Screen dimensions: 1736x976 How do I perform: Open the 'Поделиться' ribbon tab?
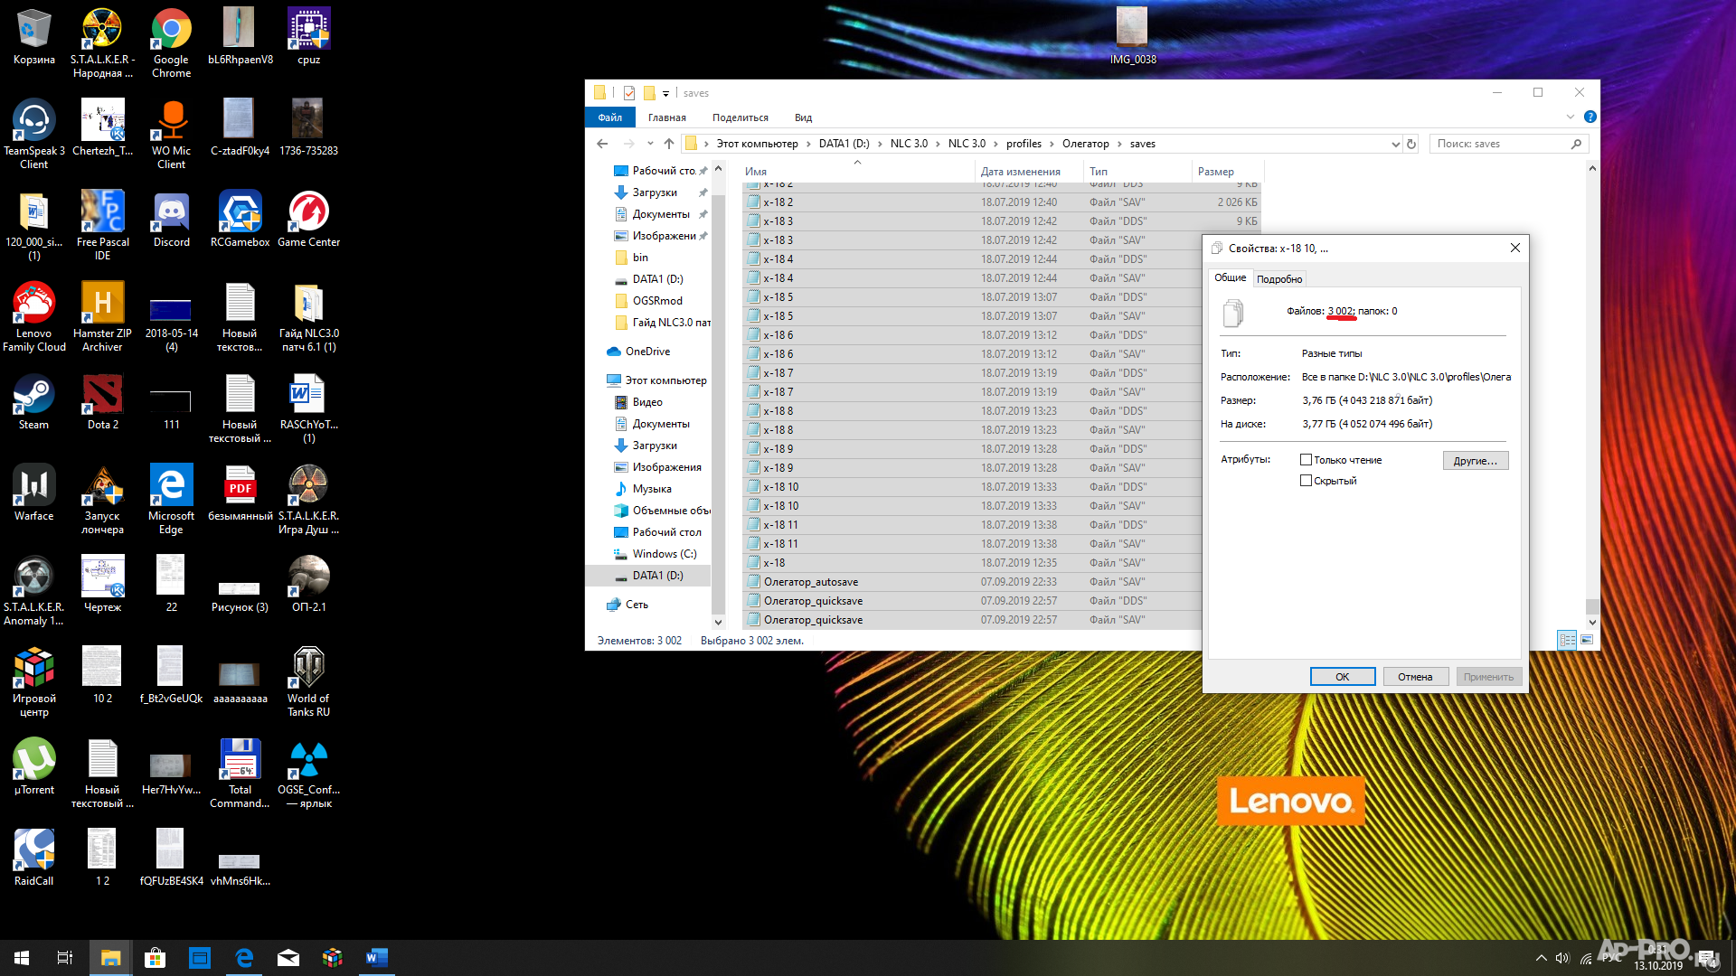pyautogui.click(x=741, y=117)
